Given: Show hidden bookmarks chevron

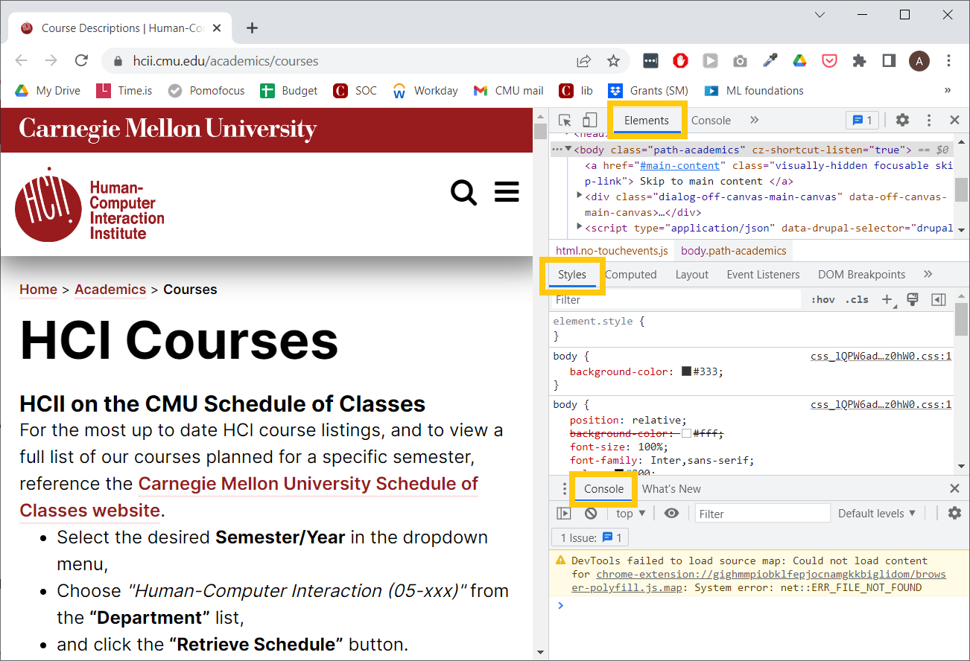Looking at the screenshot, I should 948,90.
